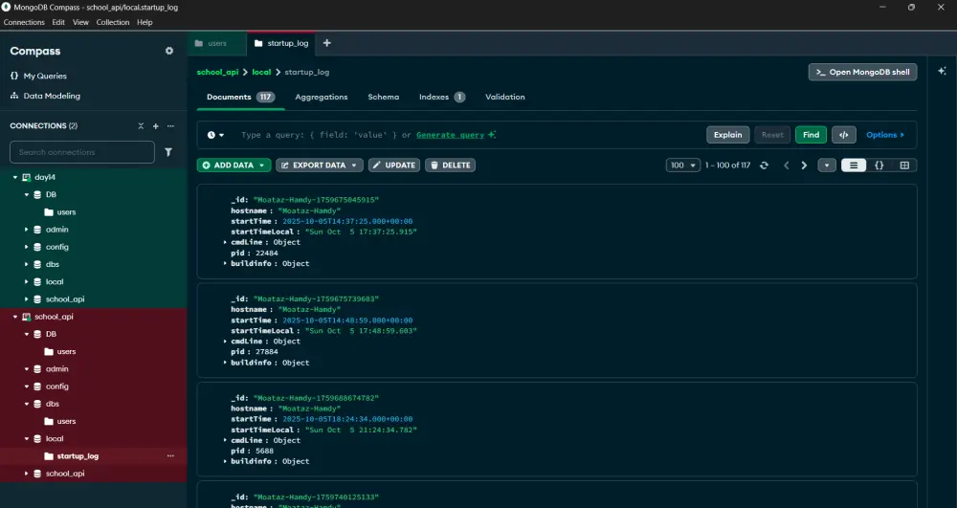Switch to the users tab
Viewport: 957px width, 508px height.
click(x=216, y=43)
